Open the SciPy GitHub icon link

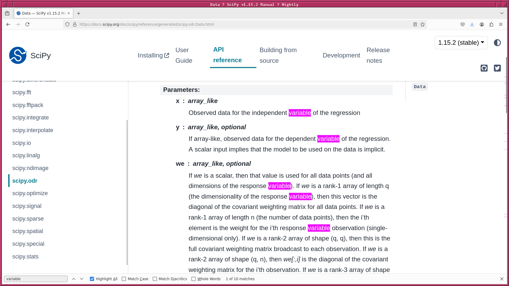click(484, 68)
